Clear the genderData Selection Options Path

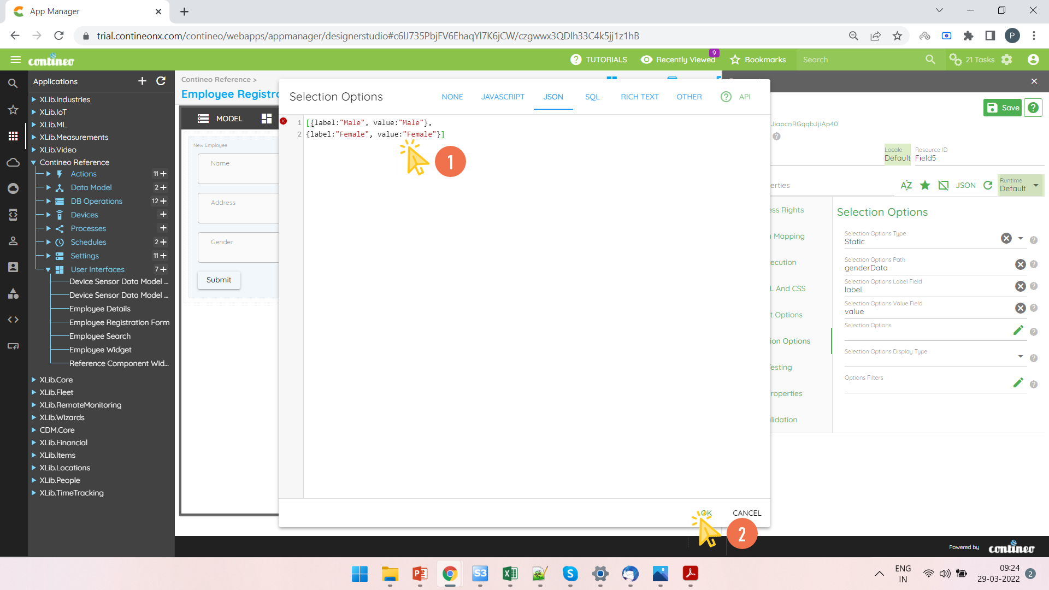click(x=1020, y=264)
